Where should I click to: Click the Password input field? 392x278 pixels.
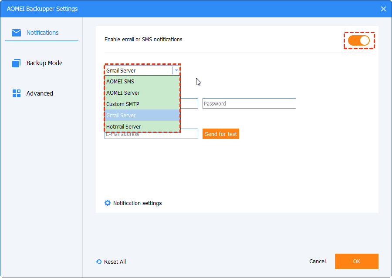click(249, 103)
